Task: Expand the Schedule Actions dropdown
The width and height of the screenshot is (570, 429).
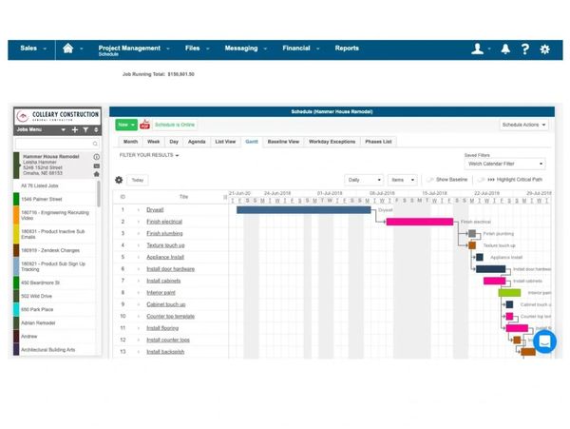Action: click(x=524, y=125)
